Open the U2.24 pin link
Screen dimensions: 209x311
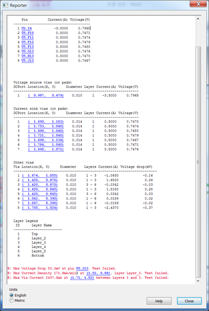tap(27, 28)
